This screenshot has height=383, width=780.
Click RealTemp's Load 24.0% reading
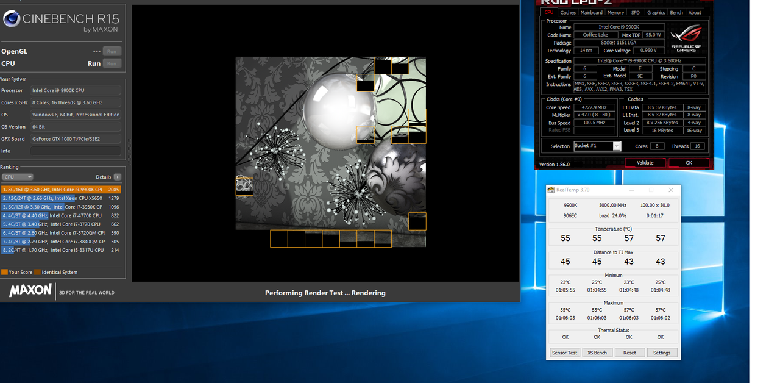tap(613, 216)
